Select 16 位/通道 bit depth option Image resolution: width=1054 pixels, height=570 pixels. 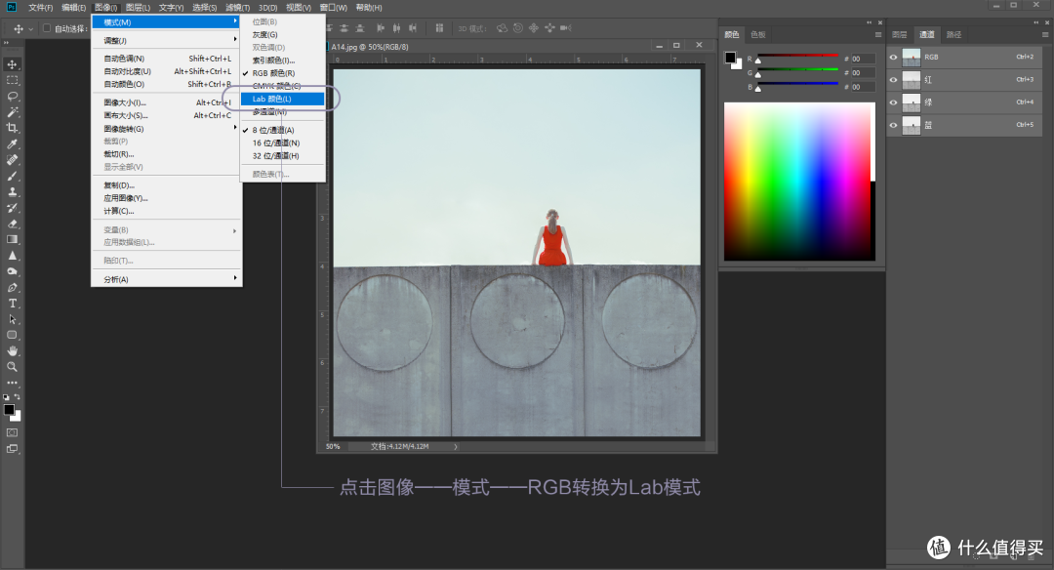click(x=278, y=142)
